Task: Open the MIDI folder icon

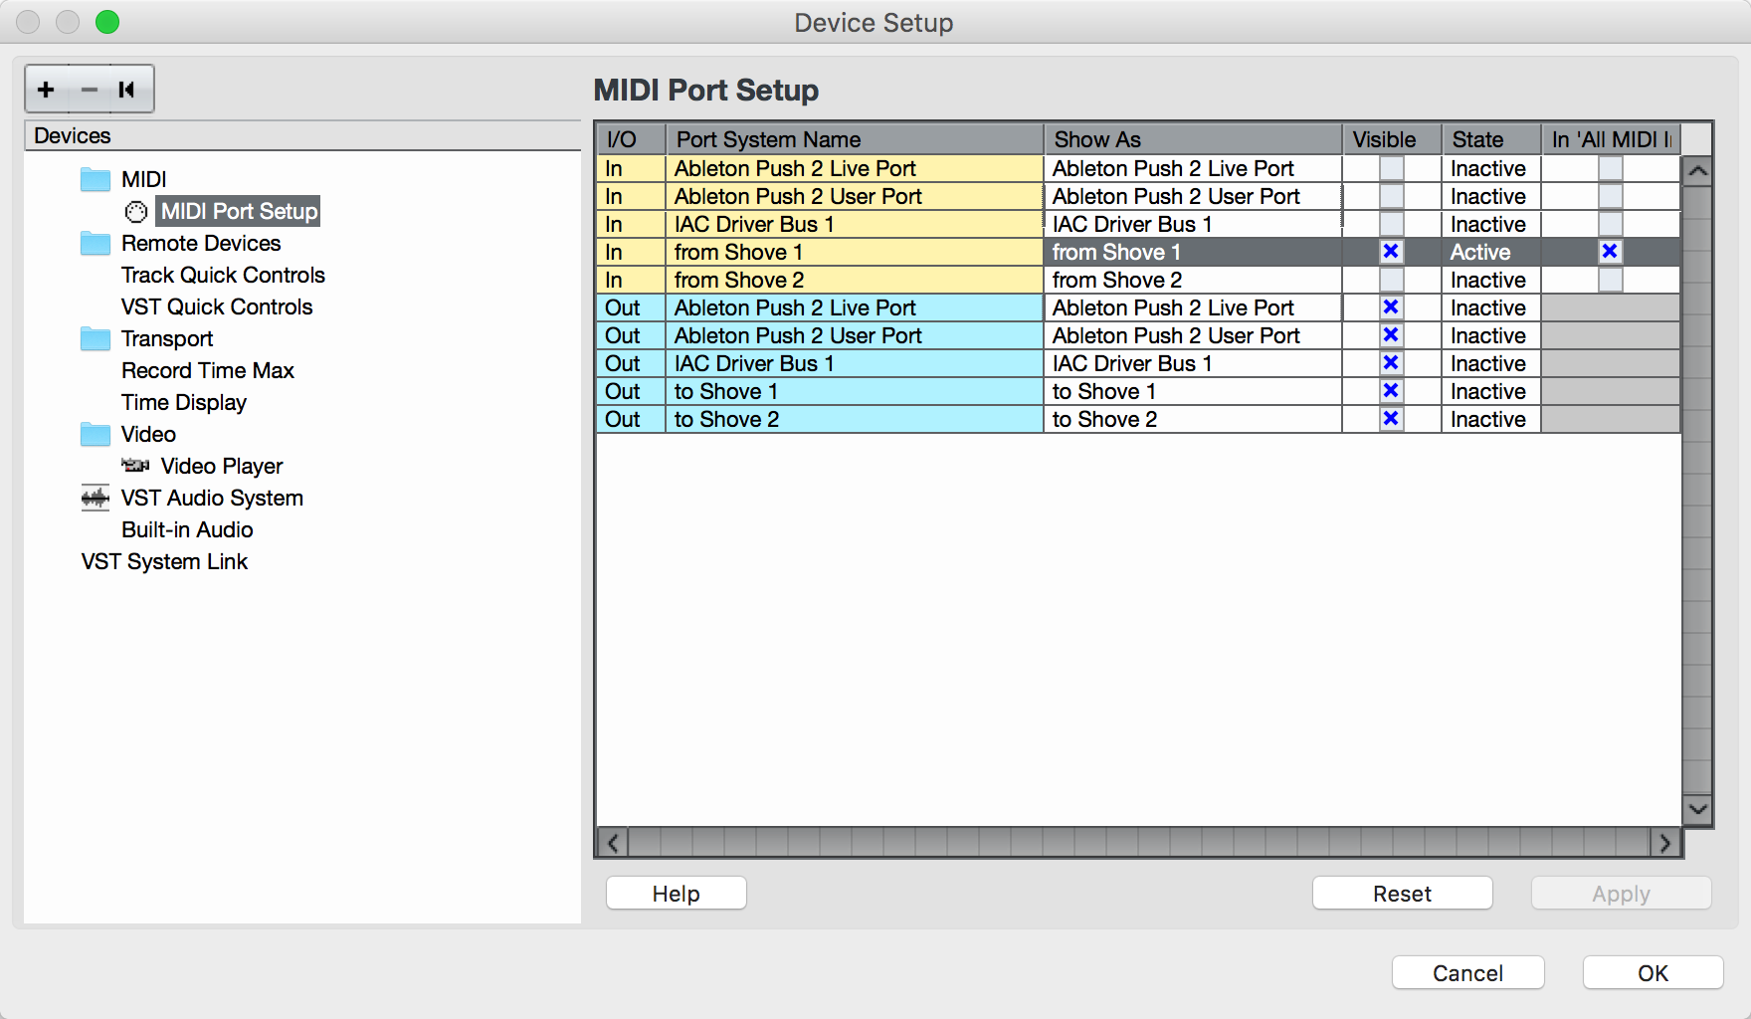Action: pyautogui.click(x=96, y=179)
